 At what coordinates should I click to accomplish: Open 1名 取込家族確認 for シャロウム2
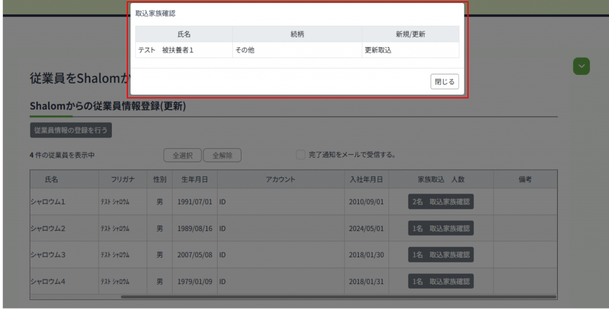click(x=441, y=228)
